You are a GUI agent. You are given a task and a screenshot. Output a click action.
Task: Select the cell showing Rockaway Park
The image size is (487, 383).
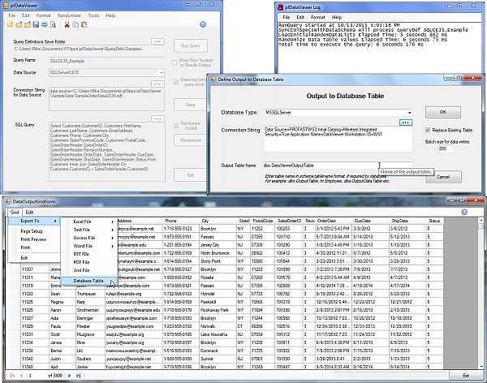(x=218, y=310)
